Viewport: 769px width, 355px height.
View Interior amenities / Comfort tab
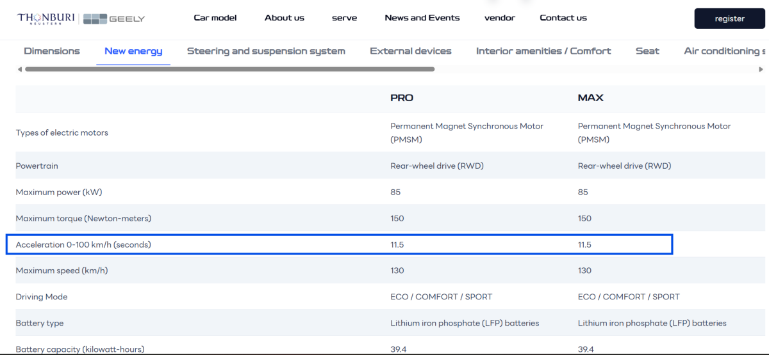(x=543, y=51)
